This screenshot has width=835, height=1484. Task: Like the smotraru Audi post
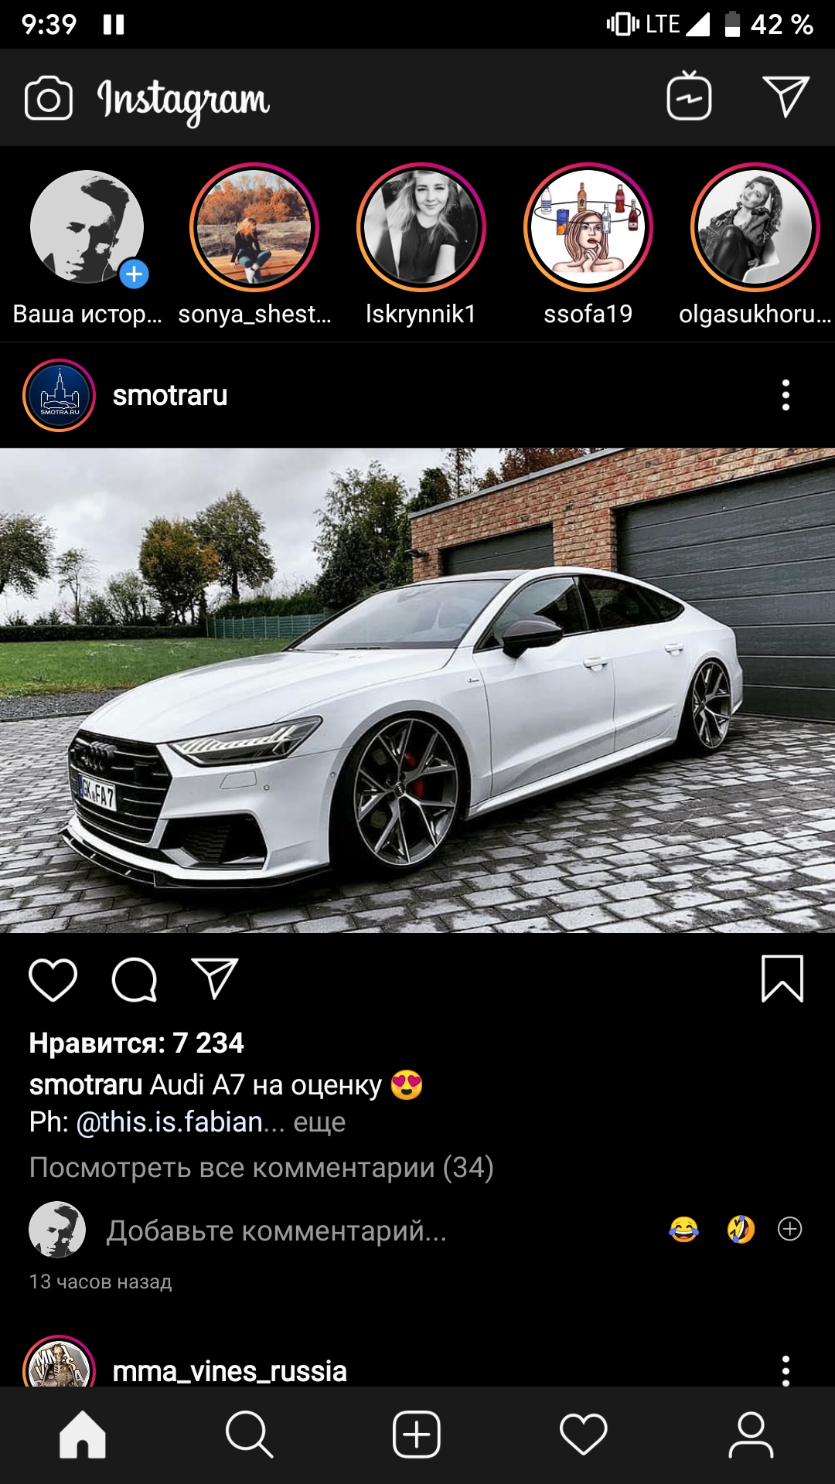pyautogui.click(x=53, y=979)
